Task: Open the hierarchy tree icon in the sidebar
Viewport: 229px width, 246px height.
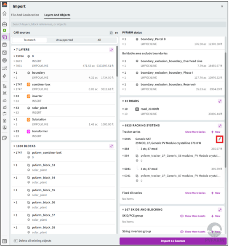Action: (x=5, y=86)
